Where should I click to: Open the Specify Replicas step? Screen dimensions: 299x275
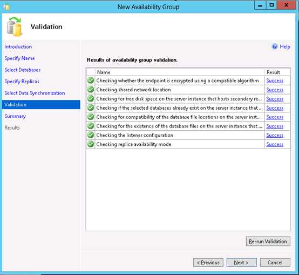22,82
